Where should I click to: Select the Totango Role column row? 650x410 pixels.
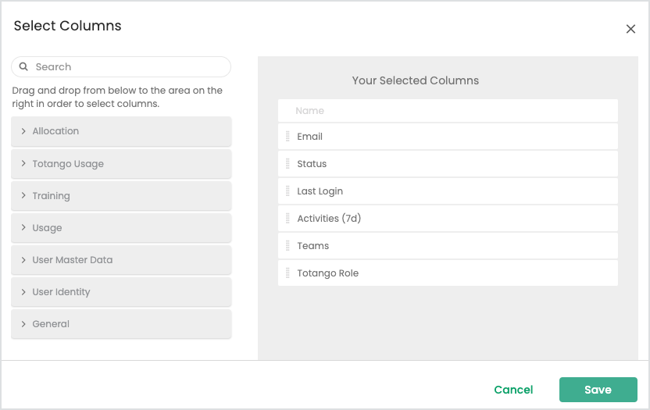tap(448, 273)
